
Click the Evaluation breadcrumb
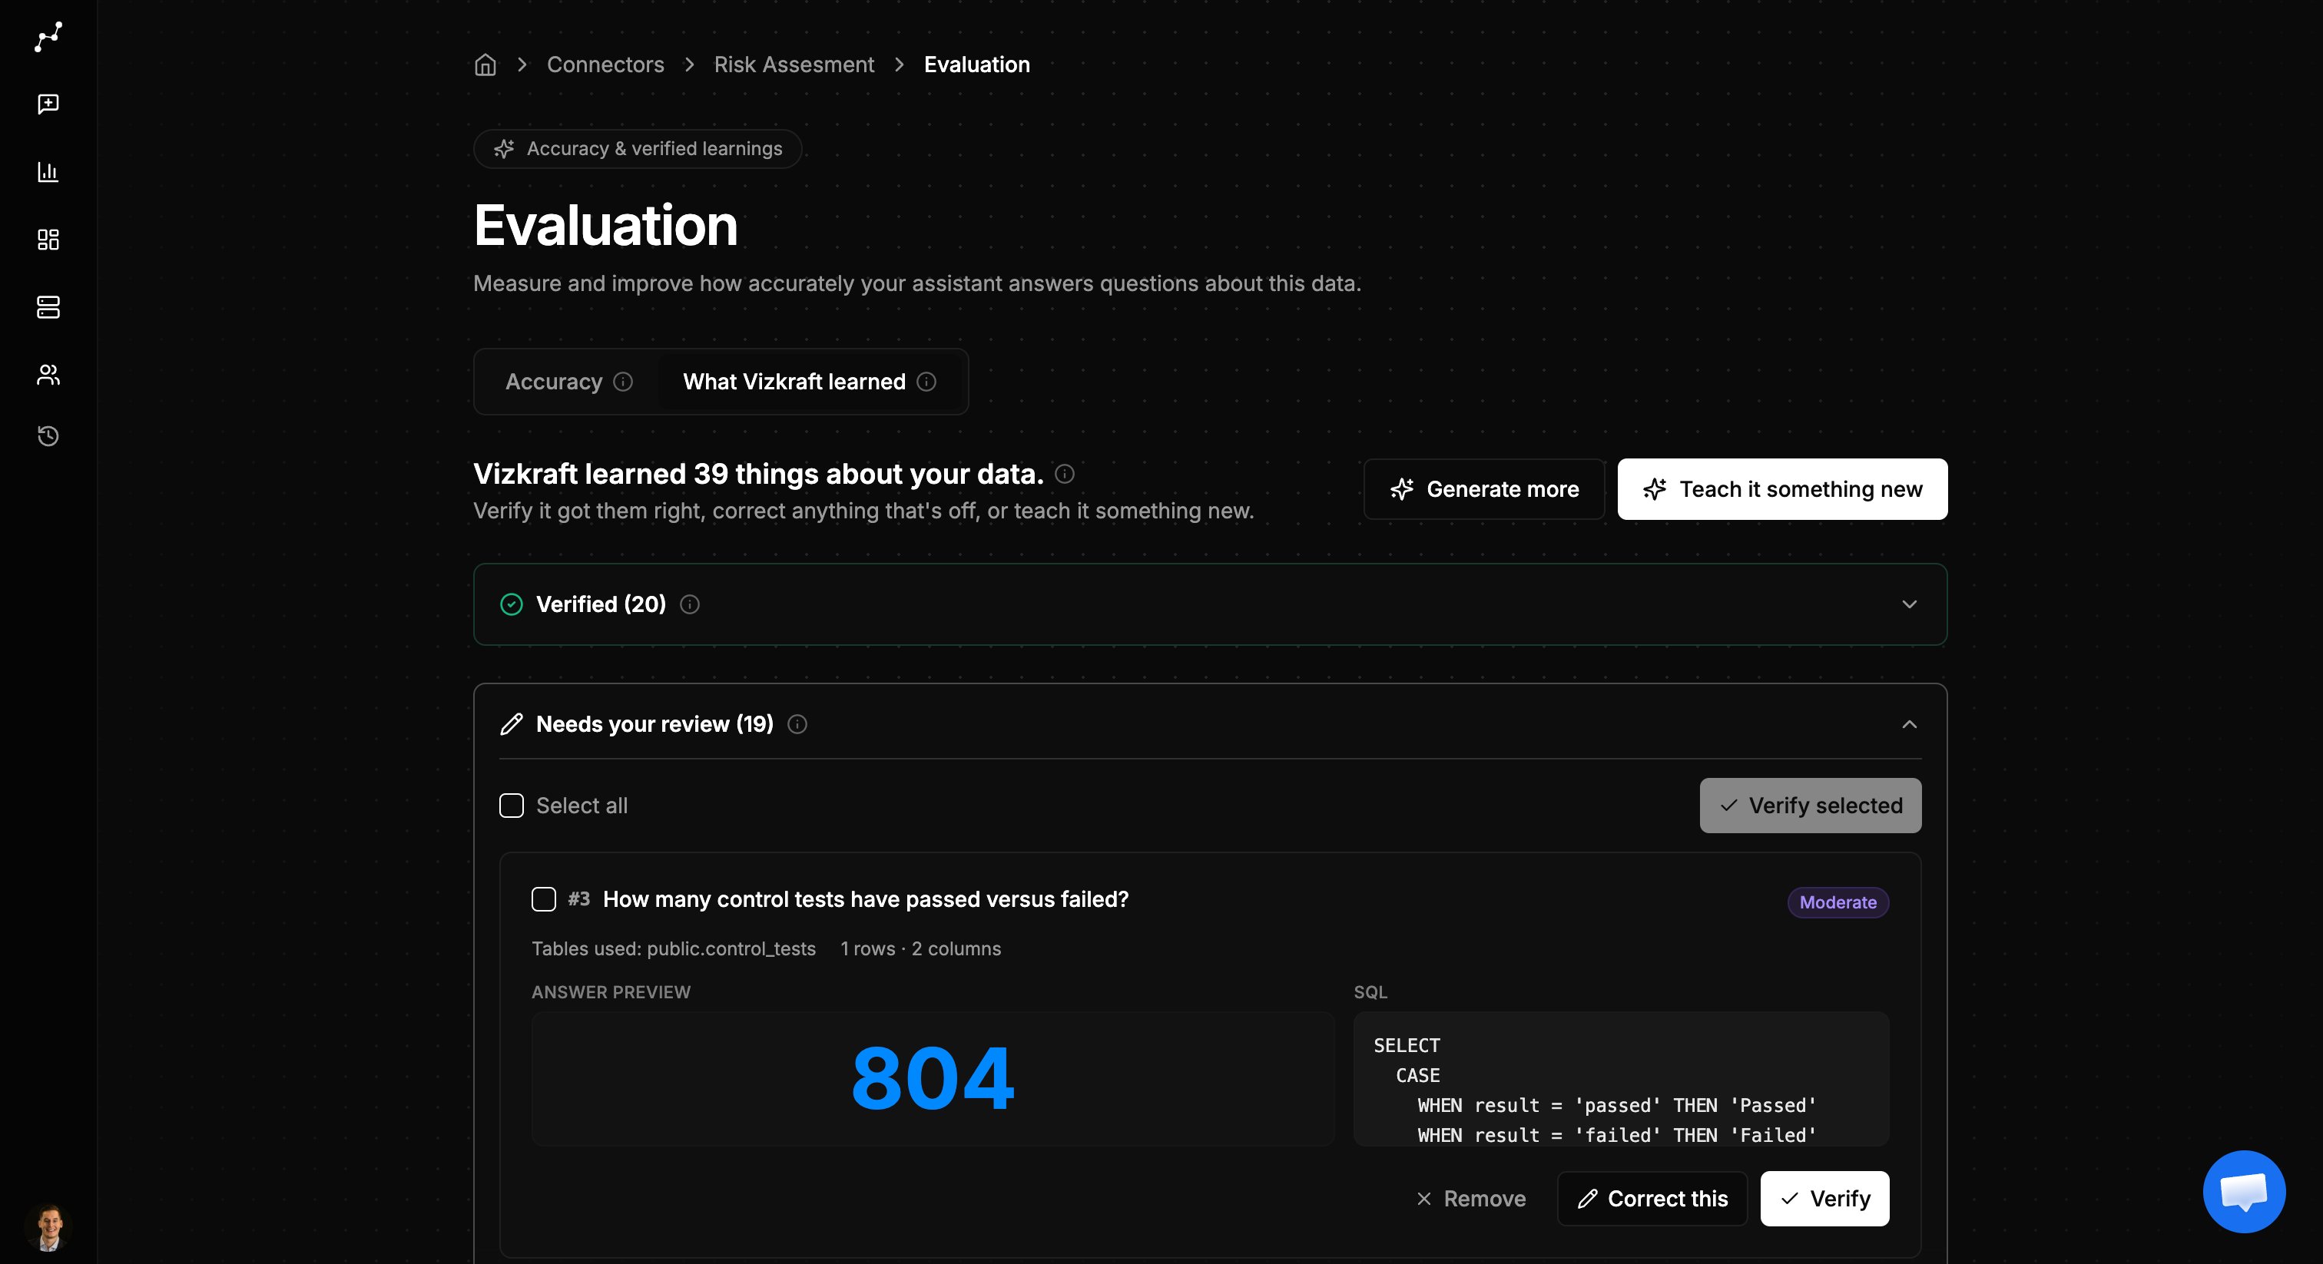pos(976,65)
